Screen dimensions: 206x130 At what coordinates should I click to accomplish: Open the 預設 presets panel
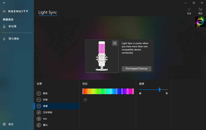click(x=200, y=11)
